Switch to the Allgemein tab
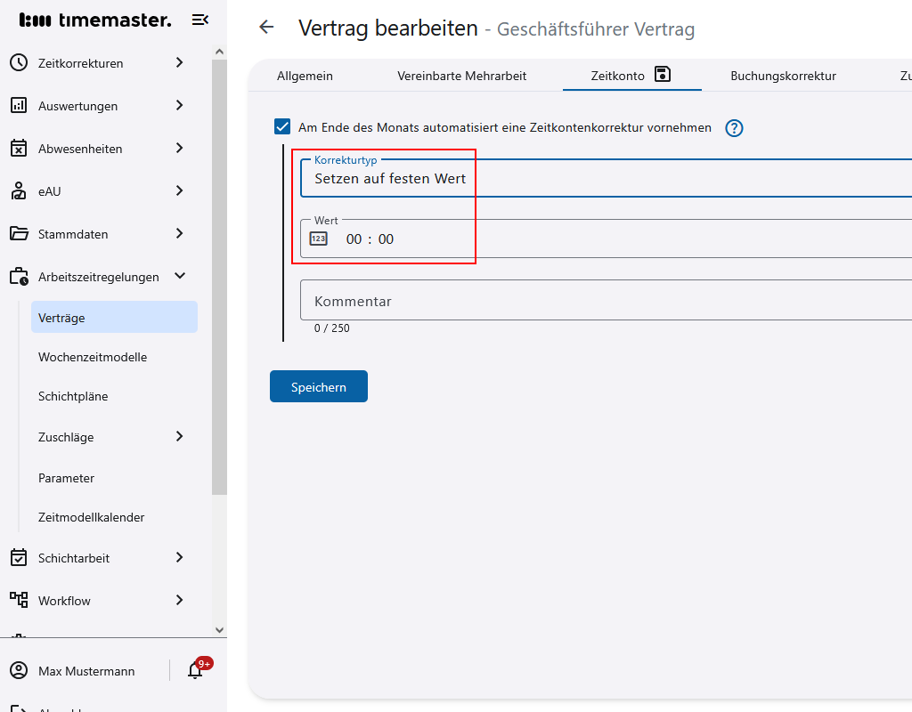The width and height of the screenshot is (912, 712). pos(305,76)
